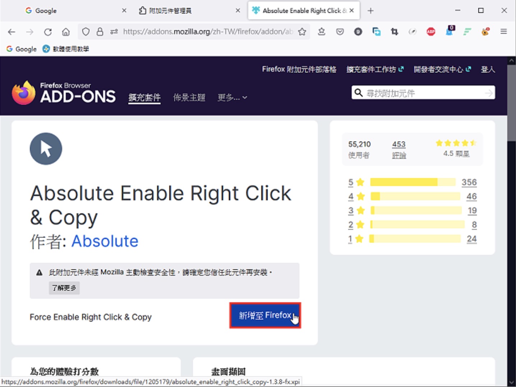Screen dimensions: 516x387
Task: Click the 4.5 顆星 star rating display
Action: 456,148
